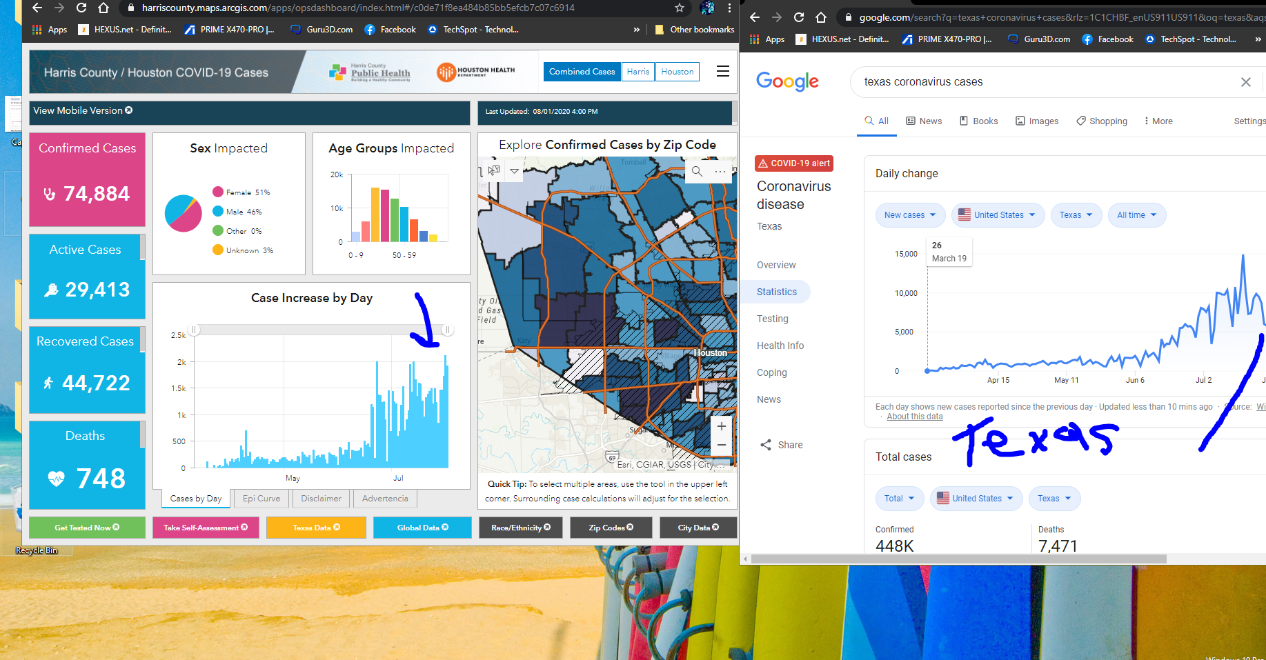Open the map search magnifier
This screenshot has height=660, width=1266.
(x=697, y=171)
